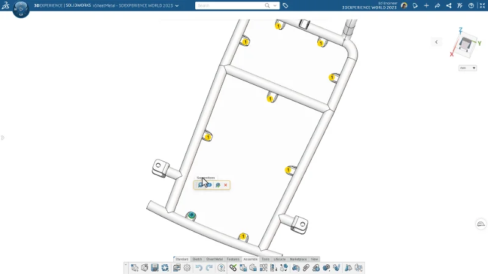Viewport: 488px width, 274px height.
Task: Close the Suggestions popup with red X
Action: (x=226, y=185)
